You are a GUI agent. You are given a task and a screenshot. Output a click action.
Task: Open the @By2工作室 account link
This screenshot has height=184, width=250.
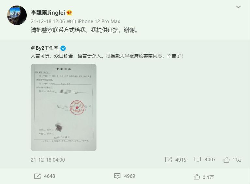[x=45, y=48]
